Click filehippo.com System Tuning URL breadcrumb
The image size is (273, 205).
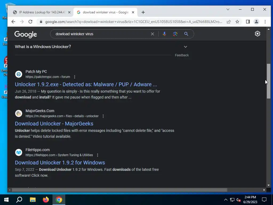[59, 155]
